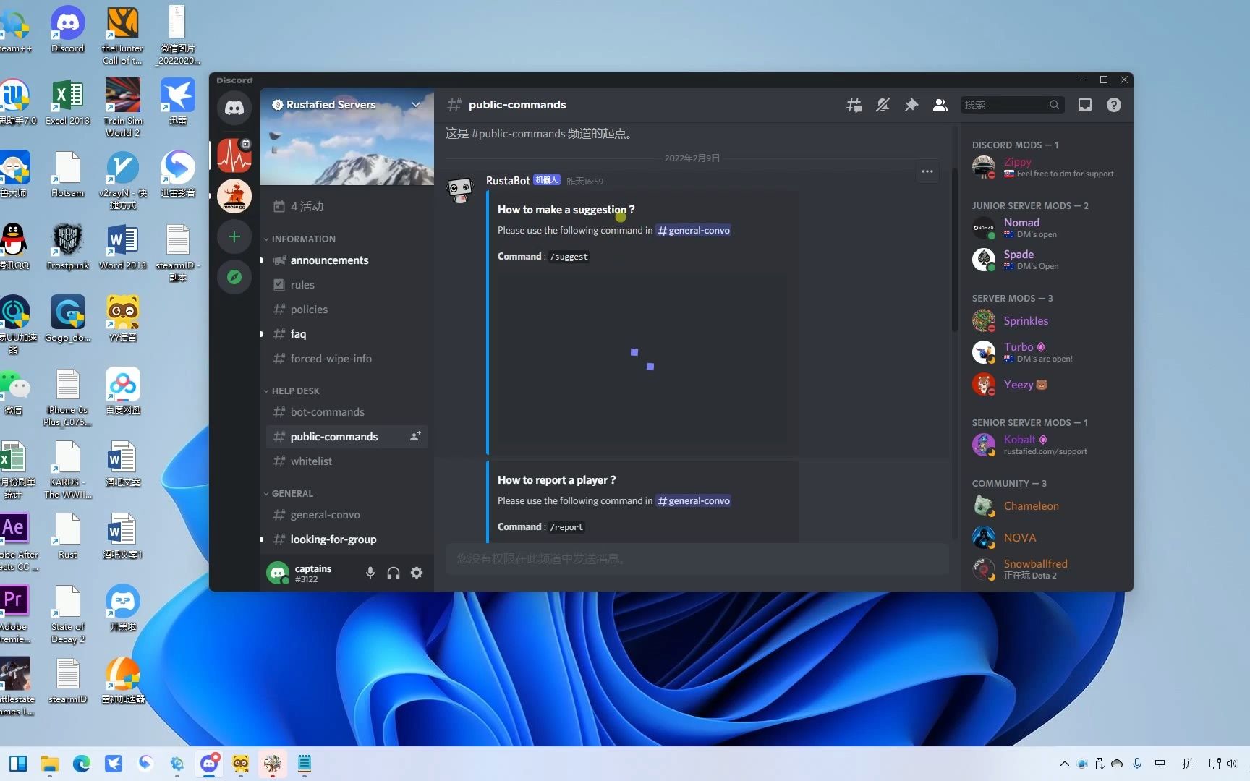Open Excel 2013 desktop shortcut

pyautogui.click(x=67, y=102)
